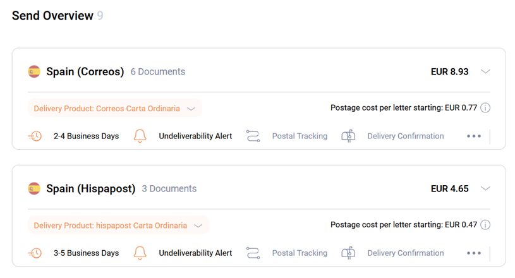Click the info icon next to EUR 0.47
This screenshot has width=515, height=278.
coord(485,225)
